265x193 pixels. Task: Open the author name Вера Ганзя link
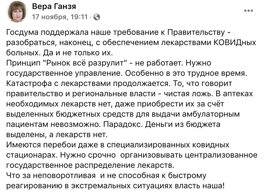pos(54,6)
